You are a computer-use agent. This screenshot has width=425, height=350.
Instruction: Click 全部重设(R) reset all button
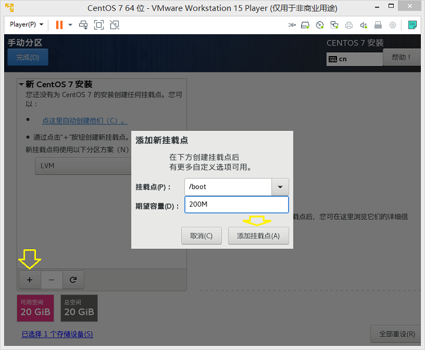397,334
